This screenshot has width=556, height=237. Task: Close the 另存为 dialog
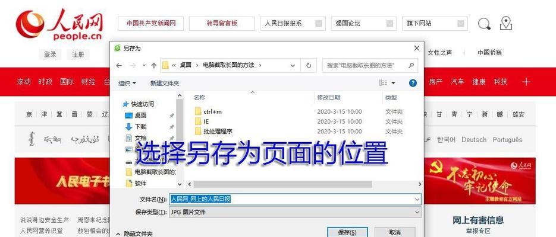[417, 49]
